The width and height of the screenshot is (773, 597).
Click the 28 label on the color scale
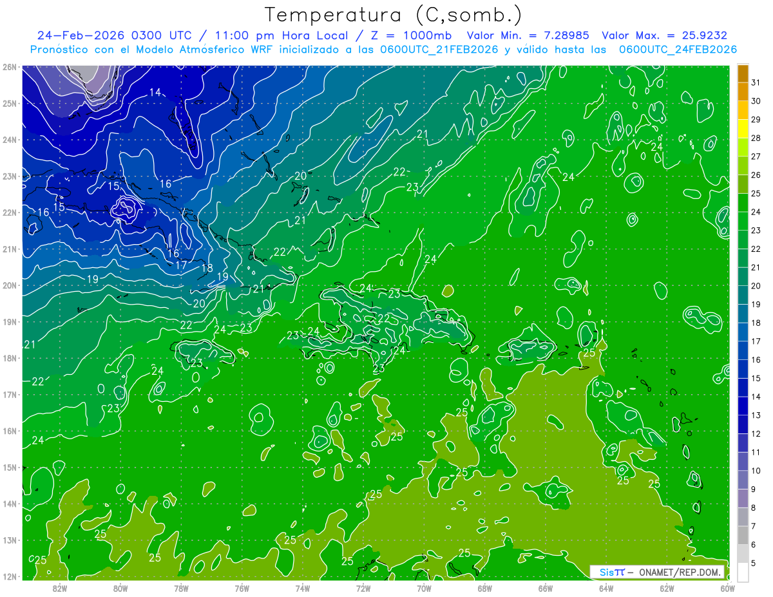coord(756,138)
